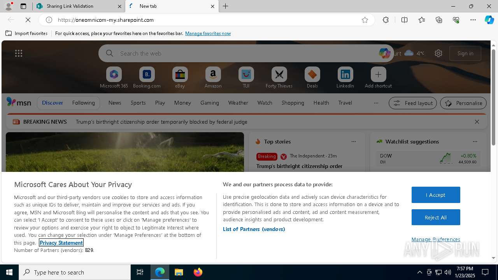Click the Sign in button

point(465,53)
